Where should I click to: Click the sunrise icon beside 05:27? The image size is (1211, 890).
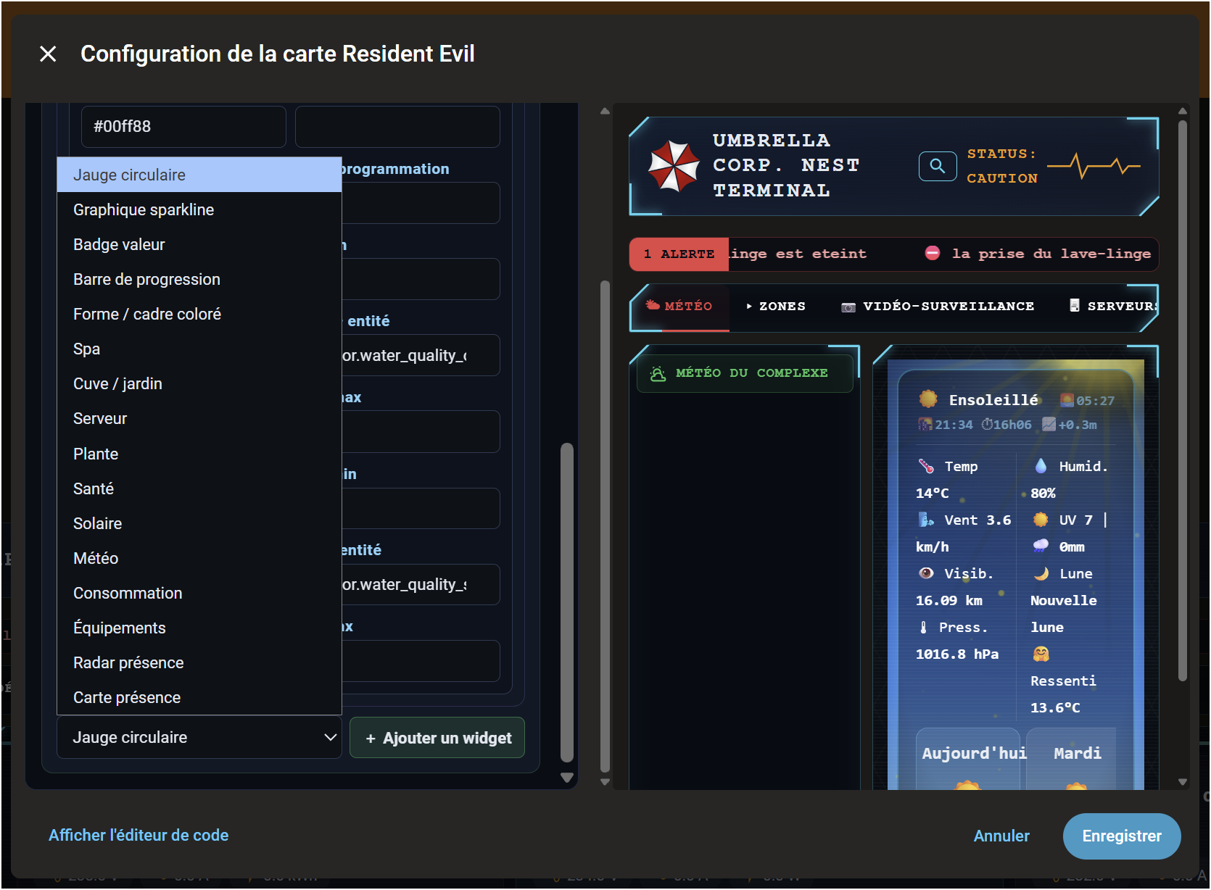[1067, 400]
